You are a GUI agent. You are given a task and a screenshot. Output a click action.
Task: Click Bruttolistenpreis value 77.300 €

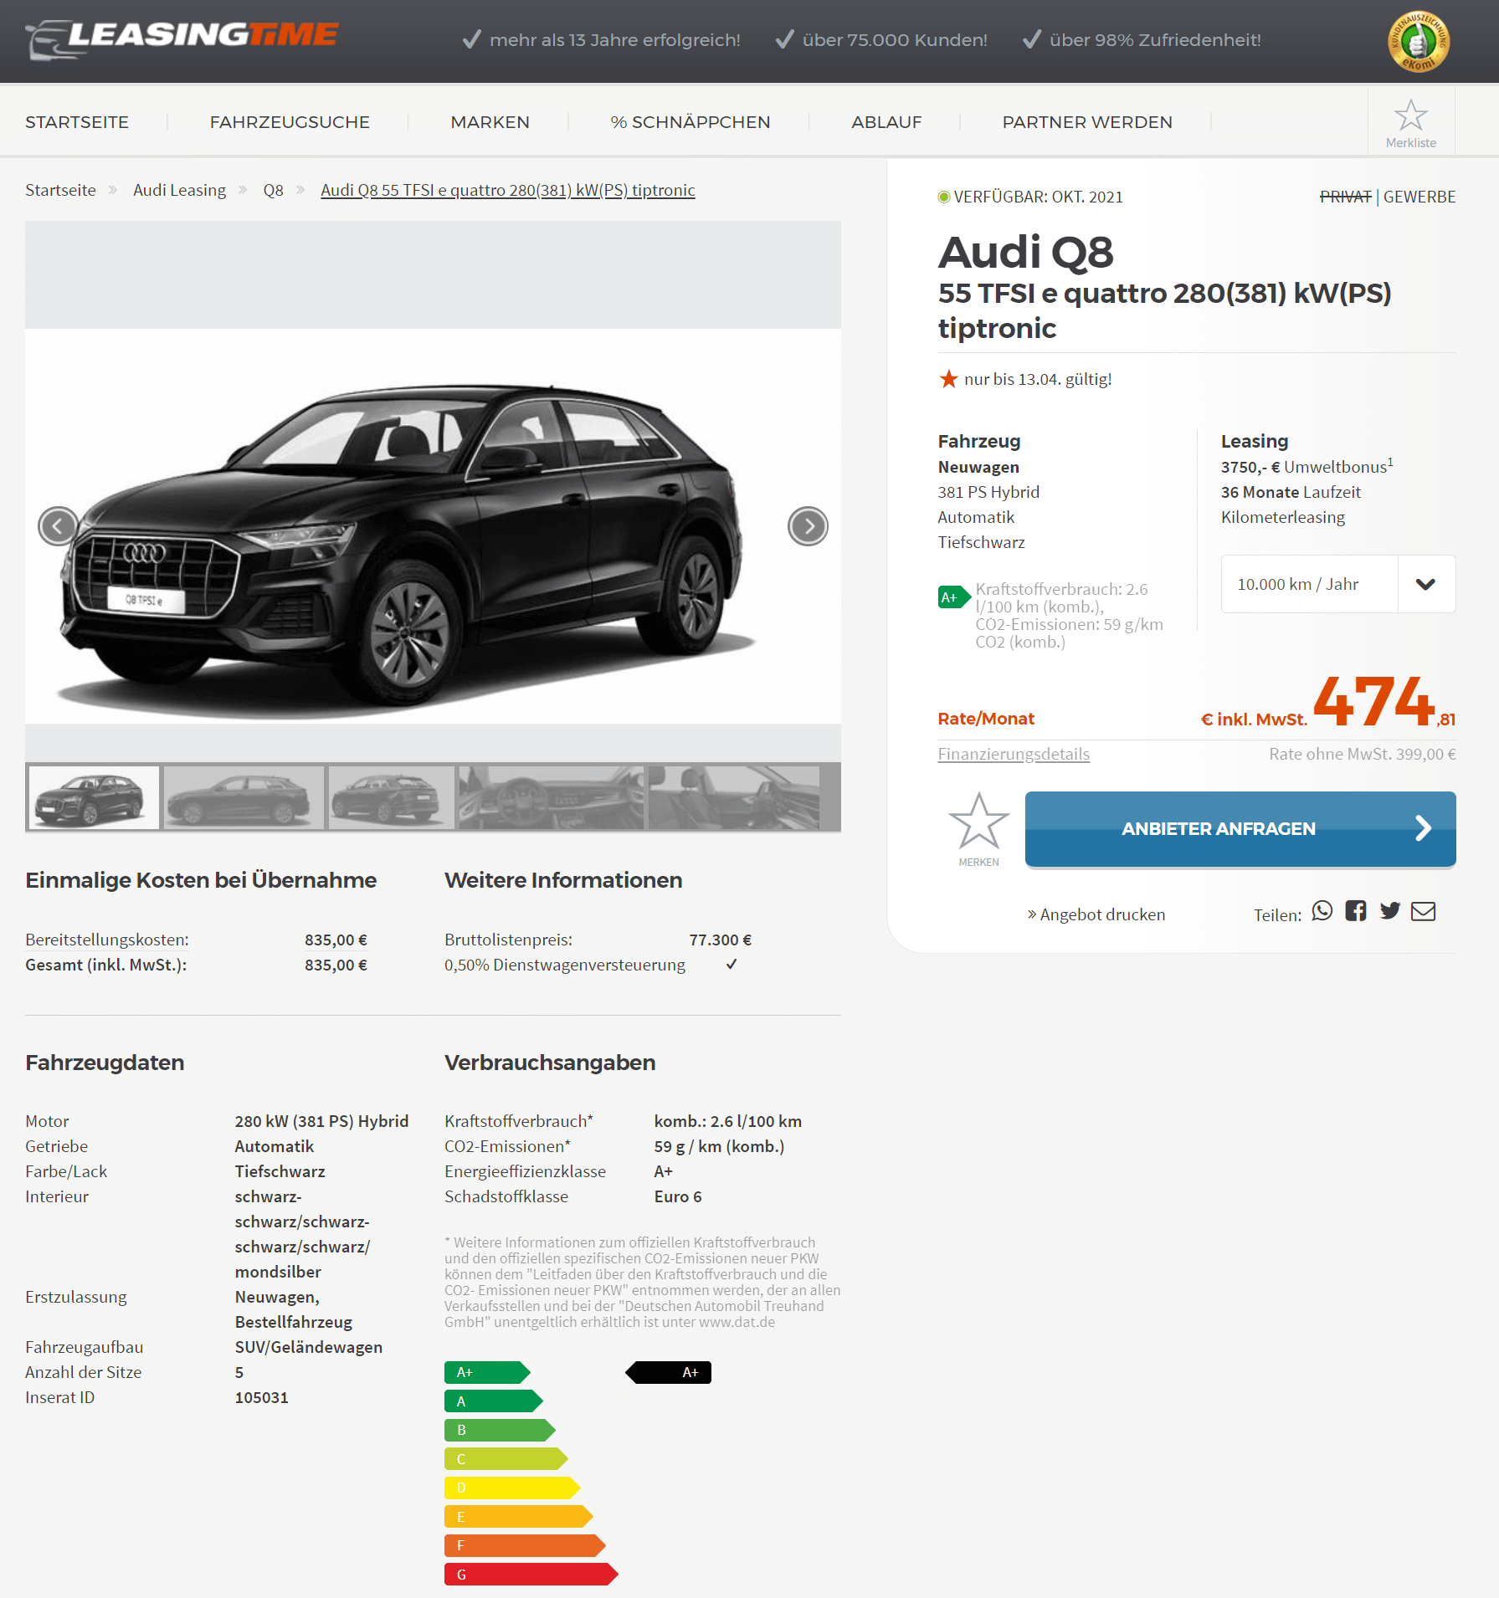click(720, 940)
